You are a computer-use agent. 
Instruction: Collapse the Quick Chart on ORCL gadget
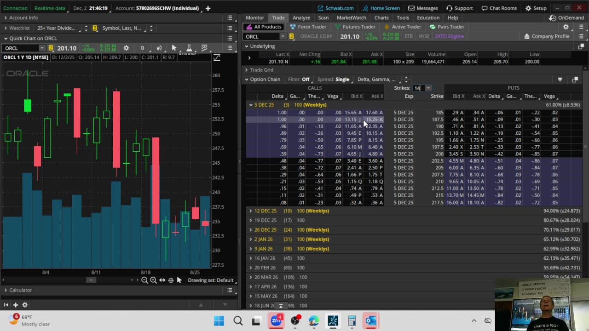tap(6, 39)
